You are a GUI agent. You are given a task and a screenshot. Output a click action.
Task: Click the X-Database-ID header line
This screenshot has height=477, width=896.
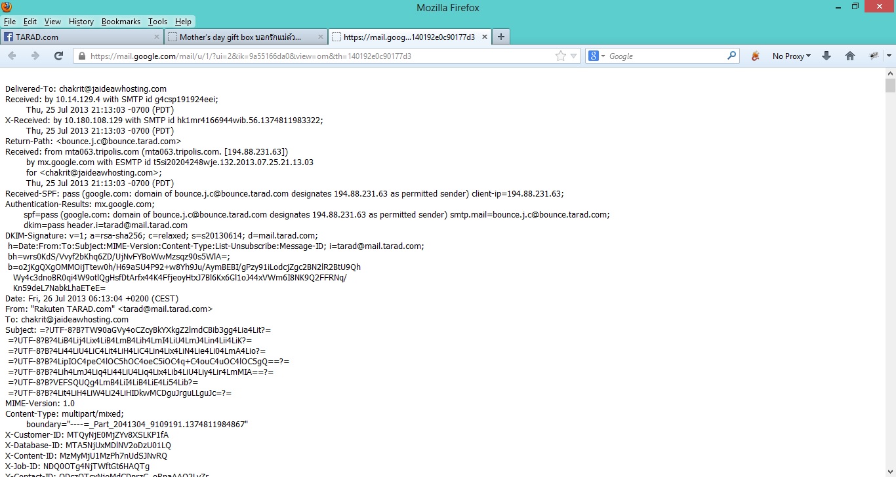pos(88,446)
